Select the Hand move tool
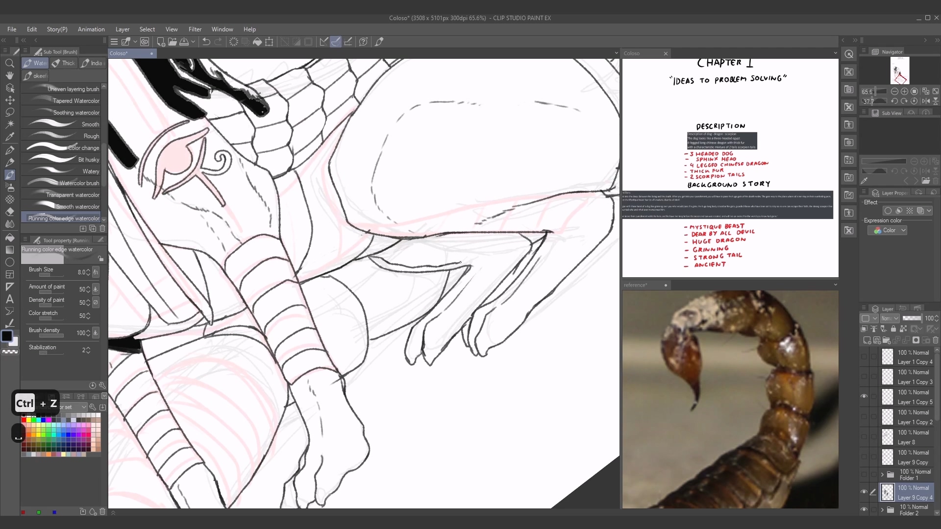The width and height of the screenshot is (941, 529). pyautogui.click(x=9, y=75)
